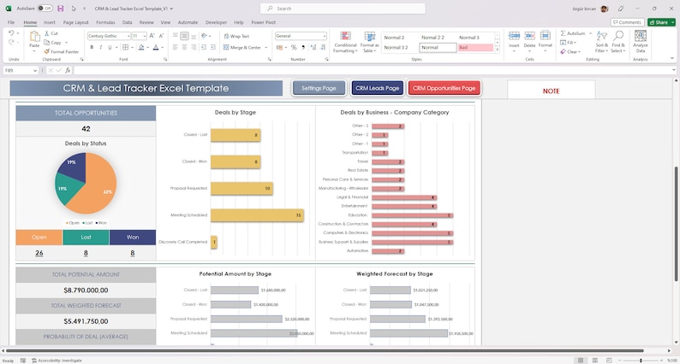Viewport: 680px width, 364px height.
Task: Click the Increase Indent icon
Action: (x=213, y=47)
